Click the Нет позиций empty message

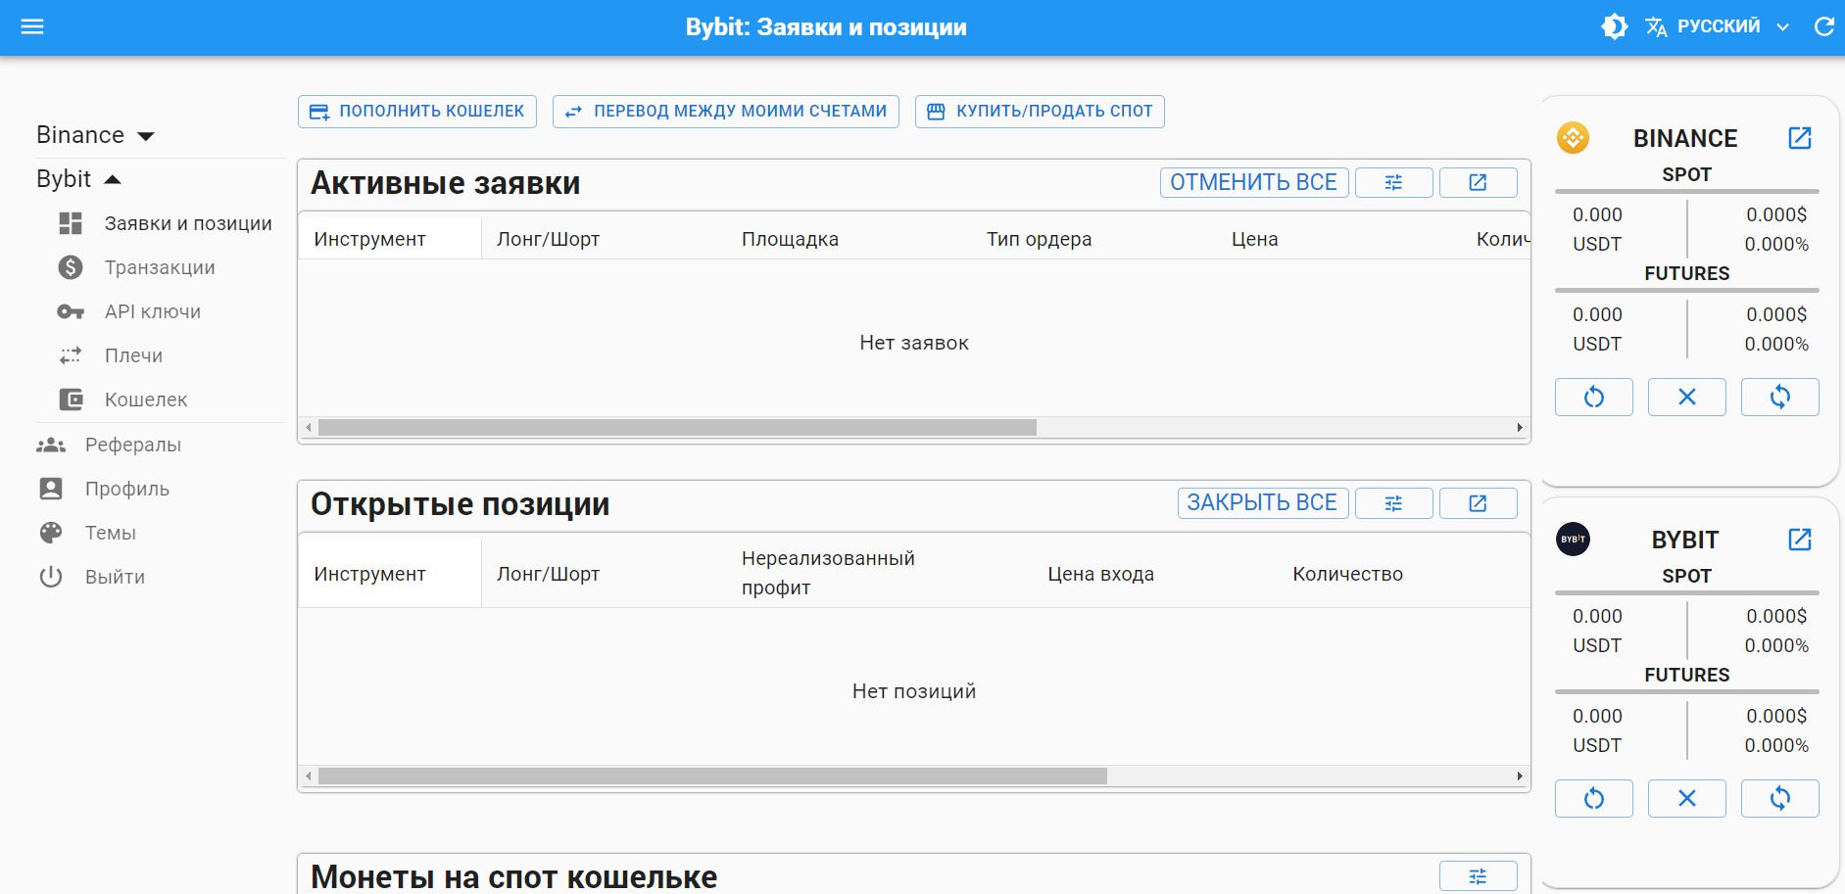[x=914, y=691]
